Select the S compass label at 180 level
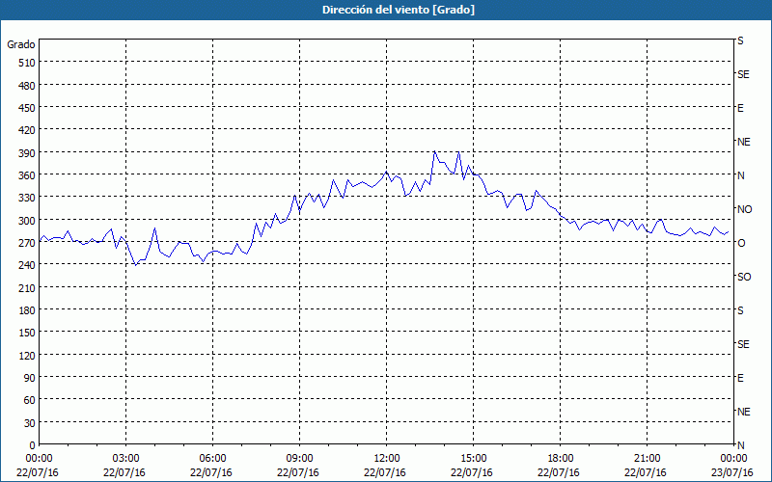Screen dimensions: 772x482 point(740,310)
